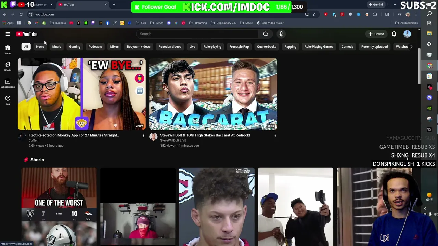This screenshot has height=246, width=438.
Task: Open the X bookmark icon
Action: click(x=78, y=23)
